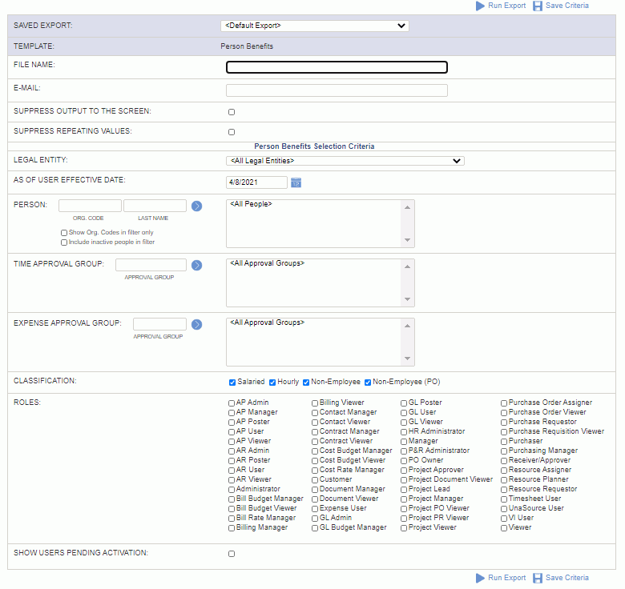Image resolution: width=625 pixels, height=589 pixels.
Task: Click the bottom Save Criteria disk icon
Action: pos(538,578)
